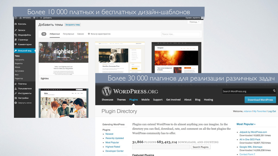Open the Make theme thumbnail

click(x=64, y=103)
